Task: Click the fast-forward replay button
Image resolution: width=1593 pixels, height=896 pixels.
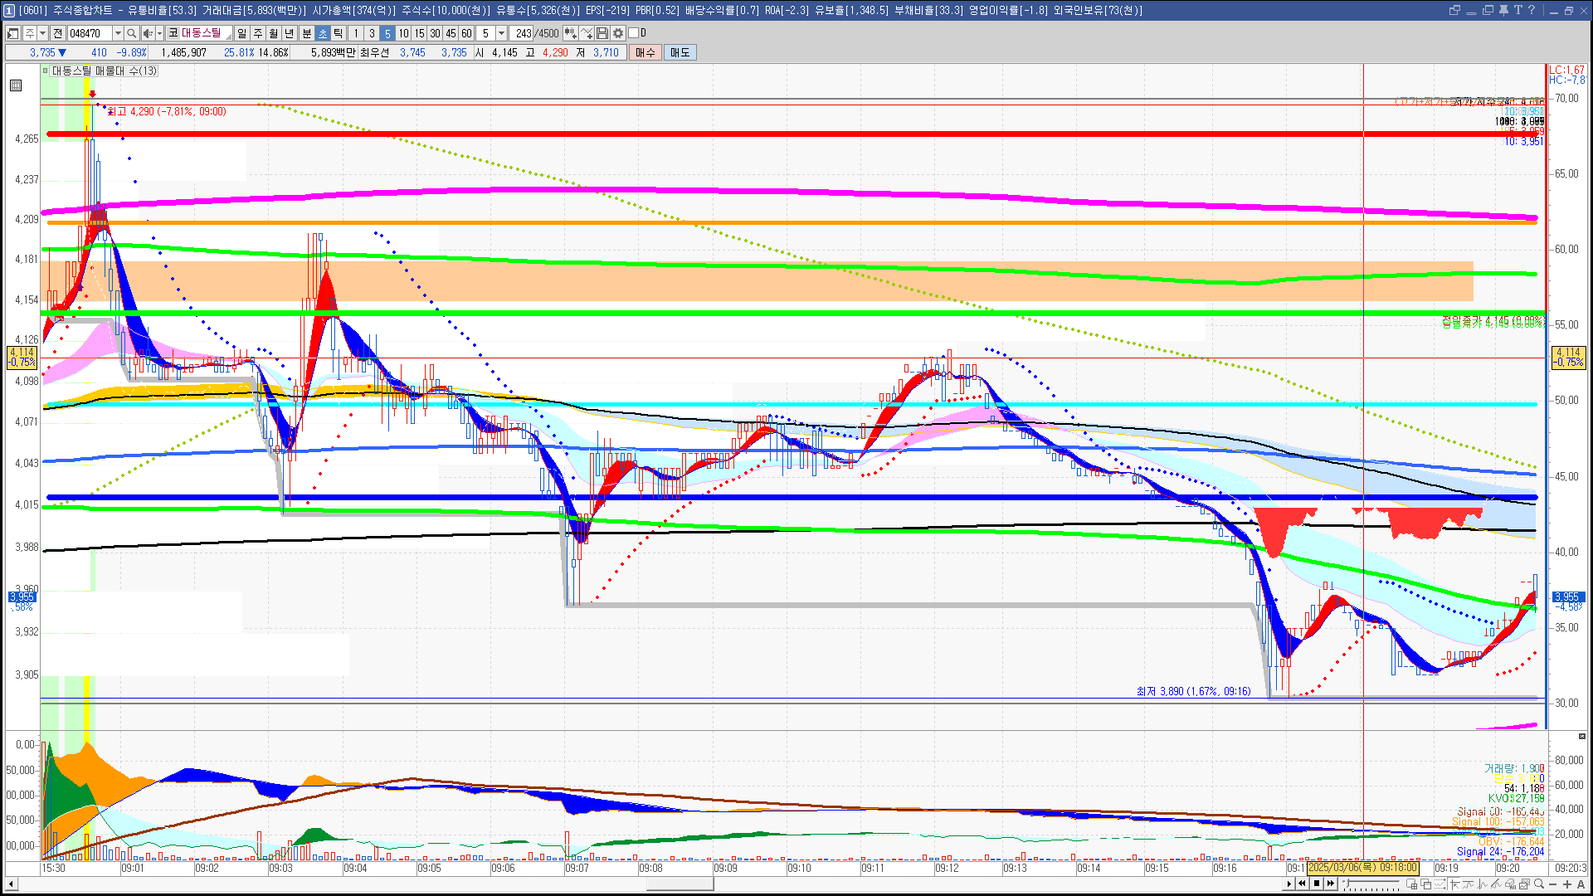Action: 1331,884
